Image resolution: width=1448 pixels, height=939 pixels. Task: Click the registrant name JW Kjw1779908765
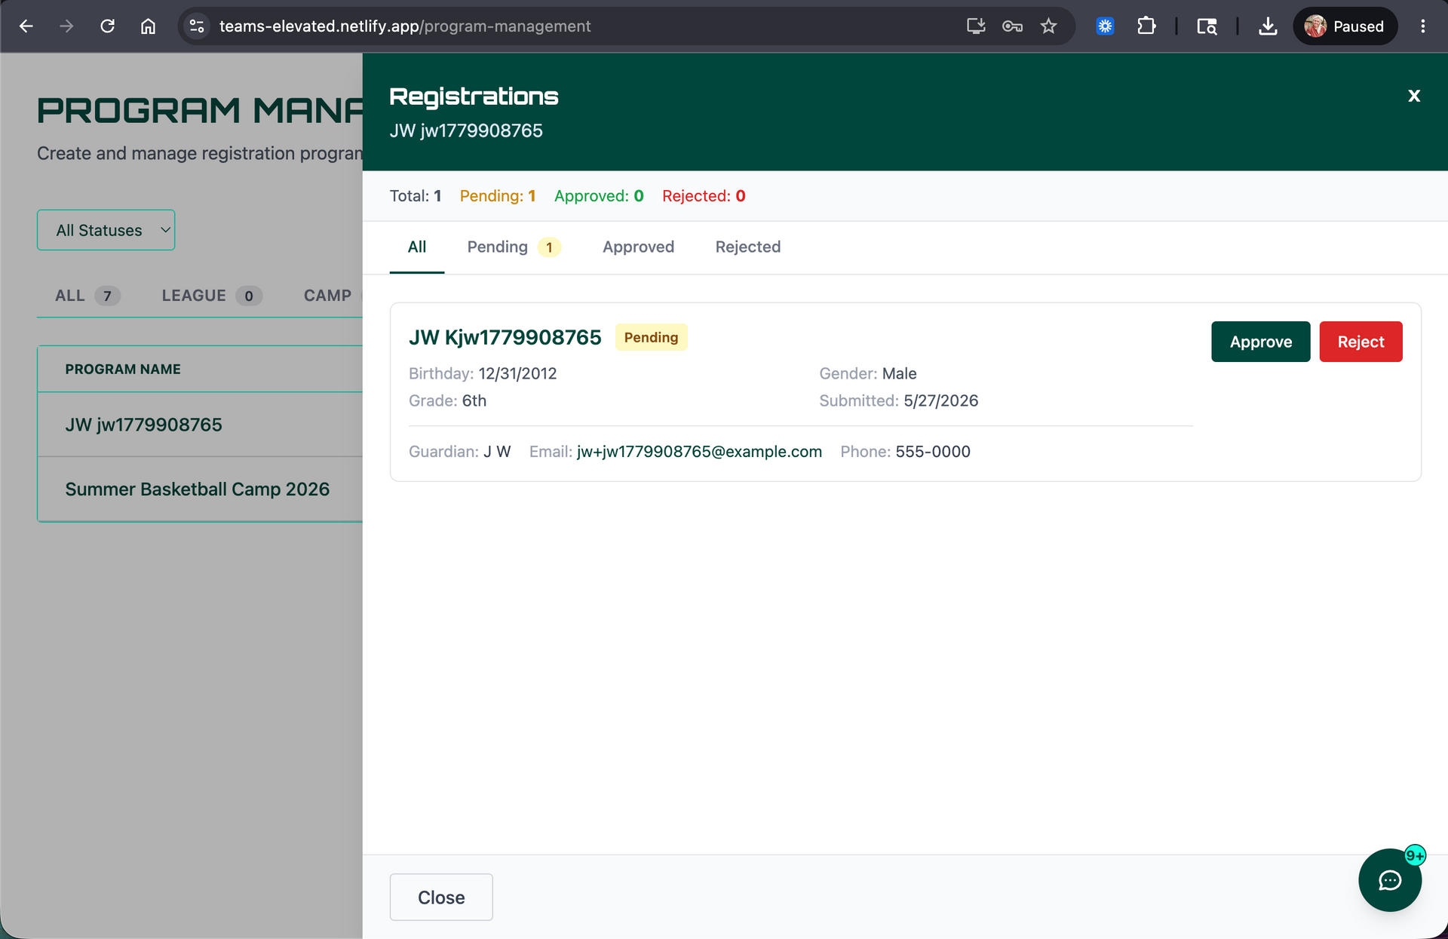coord(505,337)
